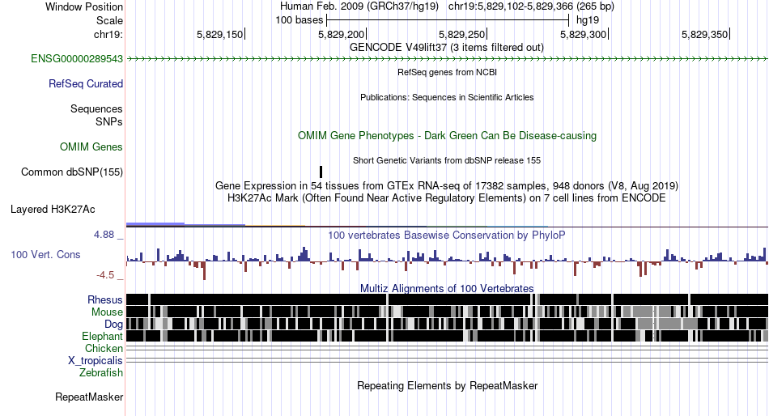The height and width of the screenshot is (416, 769).
Task: Open the RefSeq Curated track label
Action: (86, 84)
